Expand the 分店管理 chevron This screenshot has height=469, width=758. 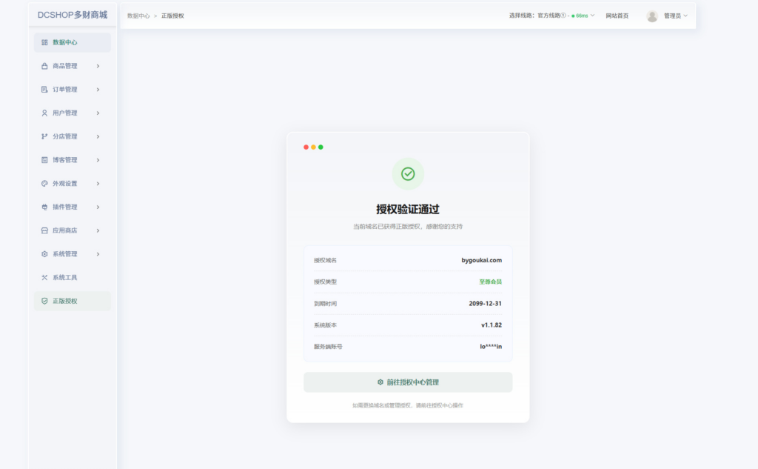pyautogui.click(x=98, y=136)
